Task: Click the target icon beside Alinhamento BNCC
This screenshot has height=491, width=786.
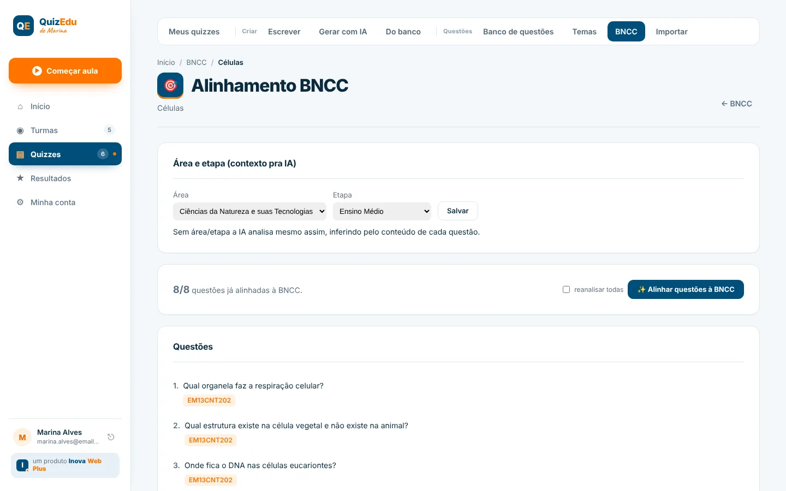Action: tap(170, 86)
